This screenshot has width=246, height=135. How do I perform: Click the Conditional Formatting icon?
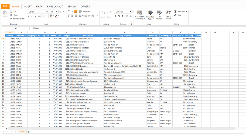(x=139, y=13)
